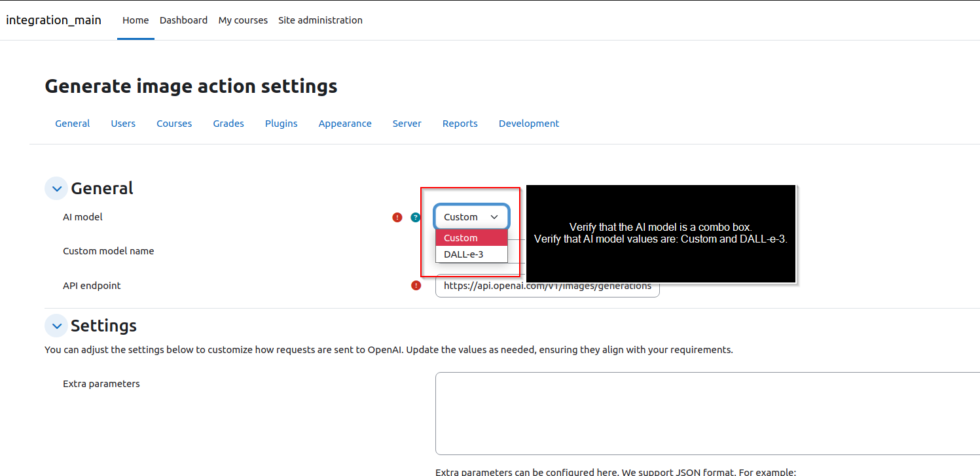Image resolution: width=980 pixels, height=476 pixels.
Task: Click the integration_main site name
Action: (54, 20)
